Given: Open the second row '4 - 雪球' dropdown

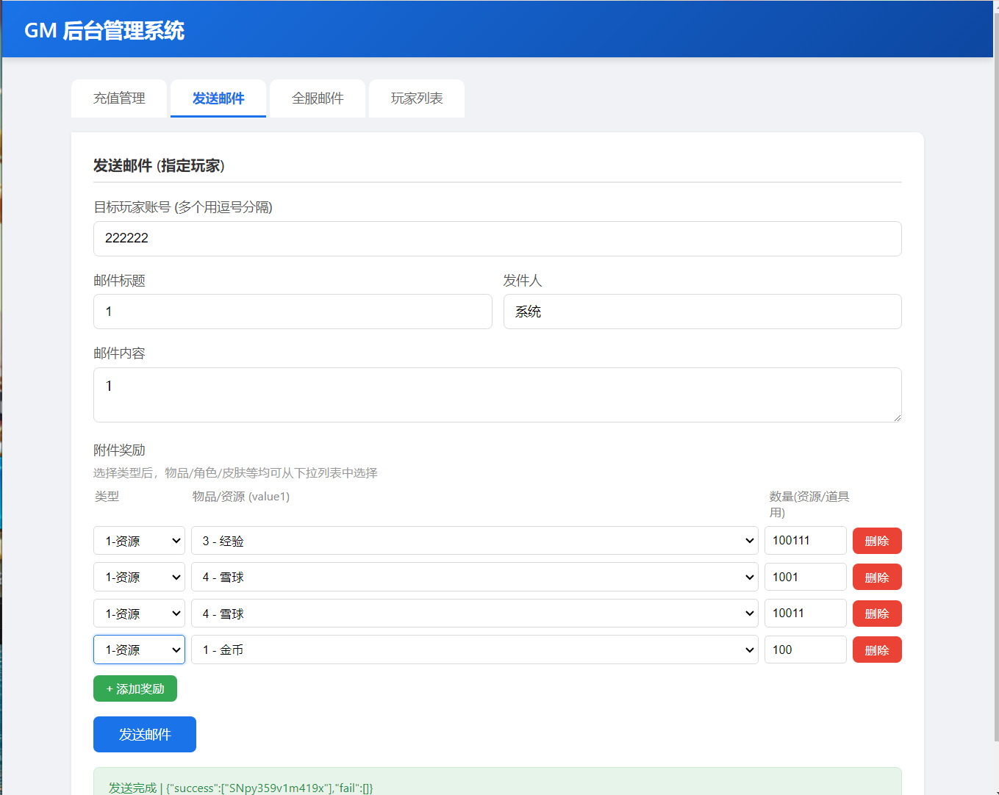Looking at the screenshot, I should (474, 578).
